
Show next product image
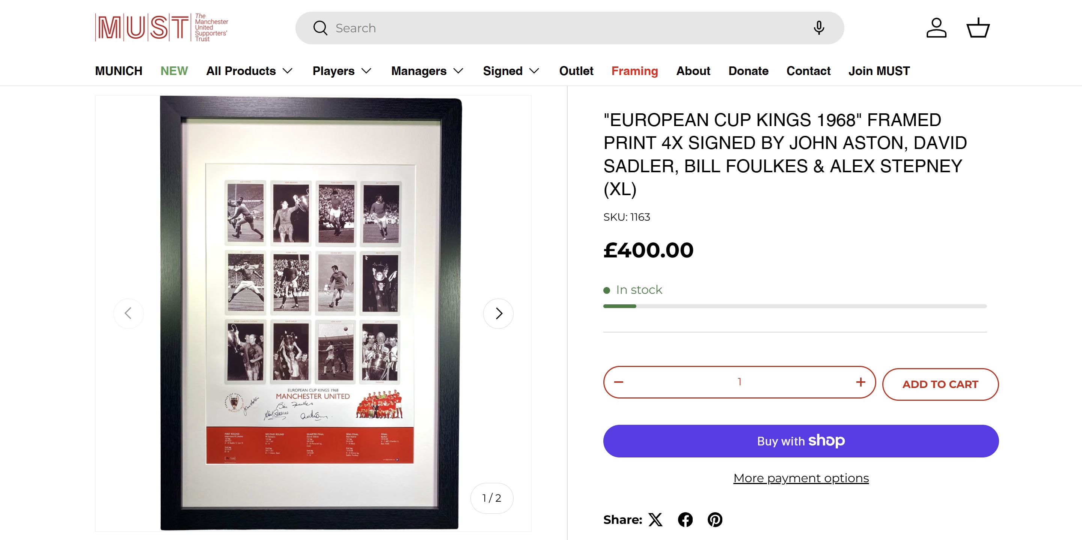(x=498, y=313)
